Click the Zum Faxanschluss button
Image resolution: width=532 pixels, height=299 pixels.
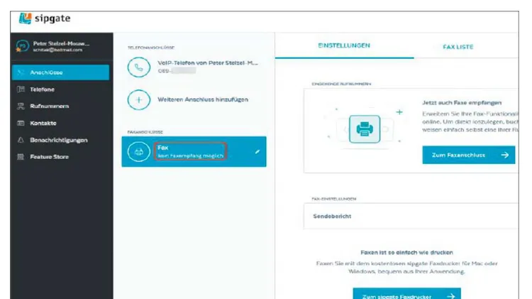(x=469, y=155)
